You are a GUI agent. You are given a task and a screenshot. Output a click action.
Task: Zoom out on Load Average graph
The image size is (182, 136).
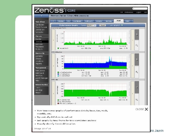point(137,45)
